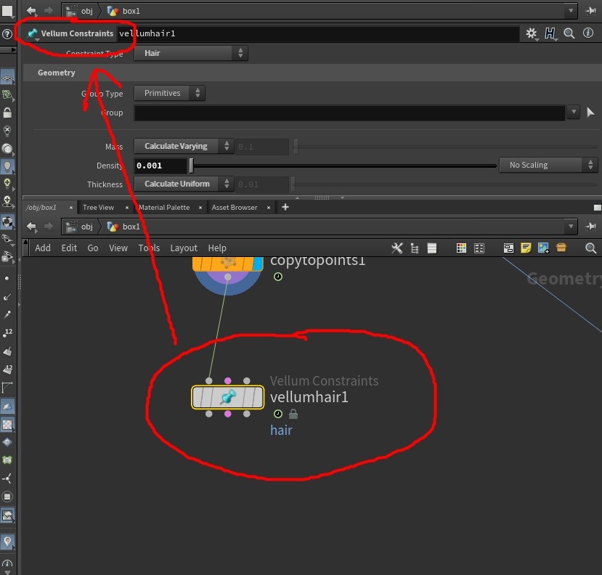Expand the Group field dropdown arrow
The height and width of the screenshot is (575, 602).
click(573, 112)
